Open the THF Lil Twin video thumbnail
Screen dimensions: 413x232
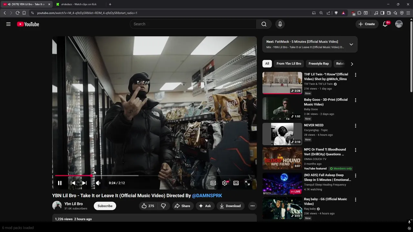point(282,83)
